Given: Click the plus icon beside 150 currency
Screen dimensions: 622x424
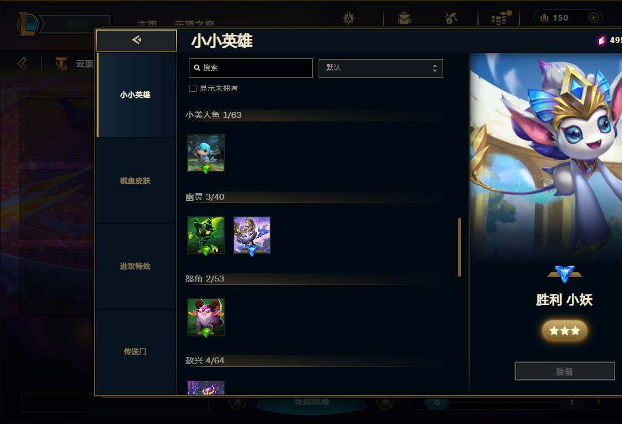Looking at the screenshot, I should coord(594,18).
